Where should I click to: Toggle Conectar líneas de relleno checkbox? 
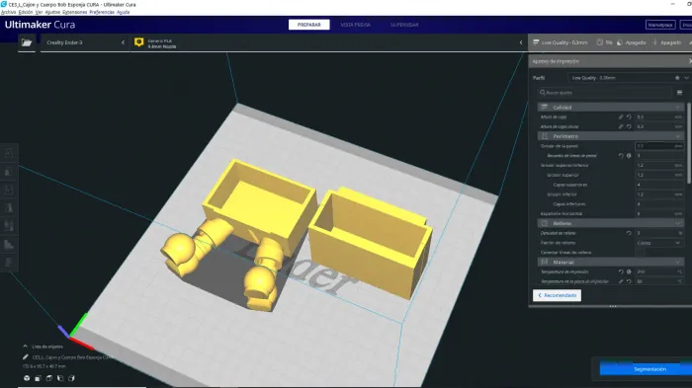(639, 253)
